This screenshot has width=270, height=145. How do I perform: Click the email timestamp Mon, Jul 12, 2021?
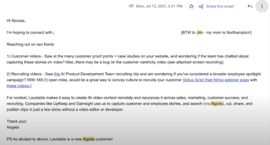tap(159, 6)
